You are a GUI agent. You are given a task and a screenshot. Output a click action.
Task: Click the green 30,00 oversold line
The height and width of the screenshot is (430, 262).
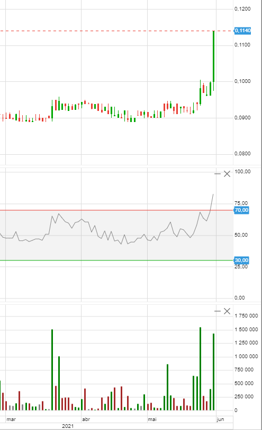point(116,260)
